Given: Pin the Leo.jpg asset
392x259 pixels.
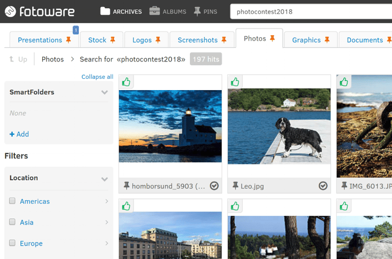Looking at the screenshot, I should pos(235,186).
